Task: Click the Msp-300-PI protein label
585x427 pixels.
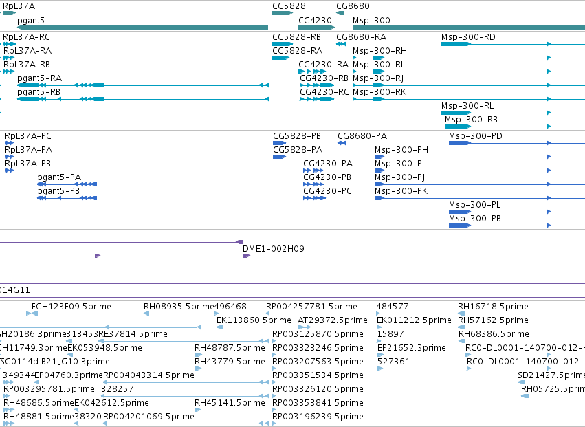Action: click(399, 164)
